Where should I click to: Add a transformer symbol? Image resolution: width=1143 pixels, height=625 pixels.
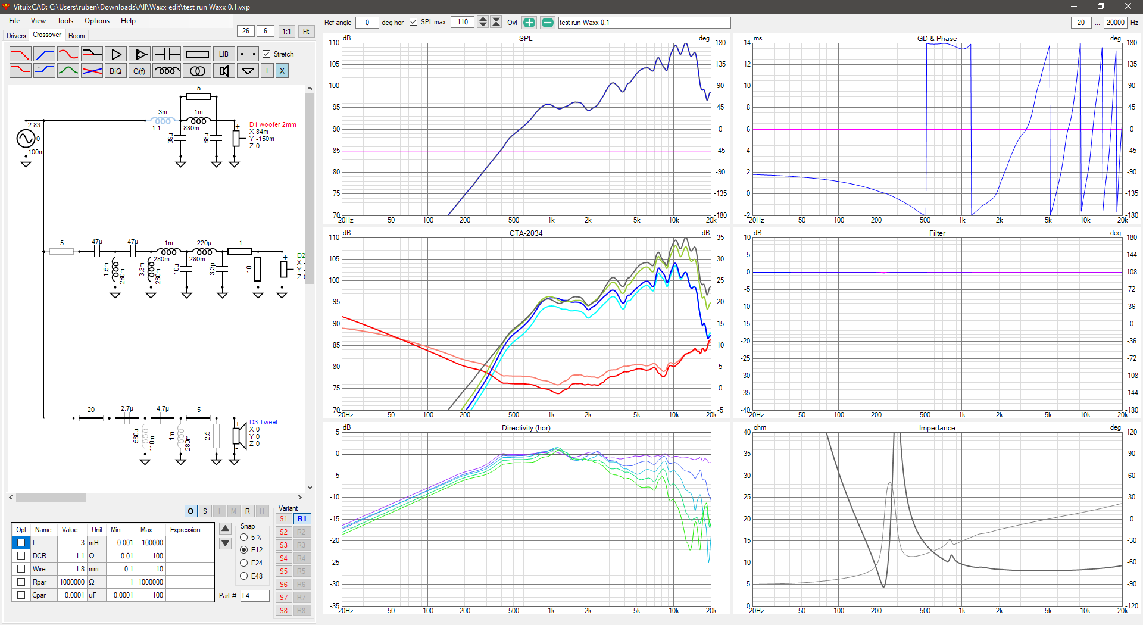(197, 71)
